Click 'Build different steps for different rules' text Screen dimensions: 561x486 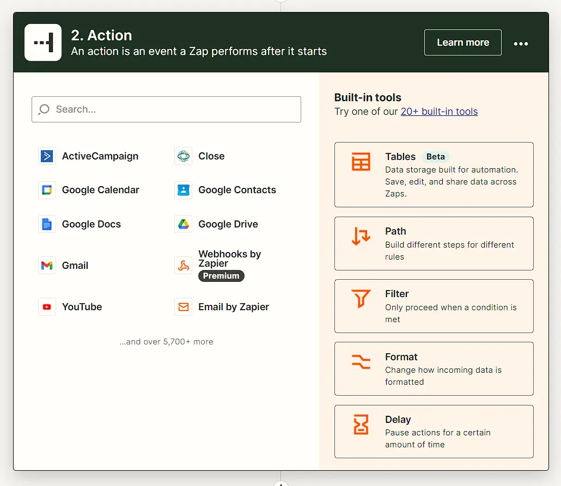click(449, 251)
